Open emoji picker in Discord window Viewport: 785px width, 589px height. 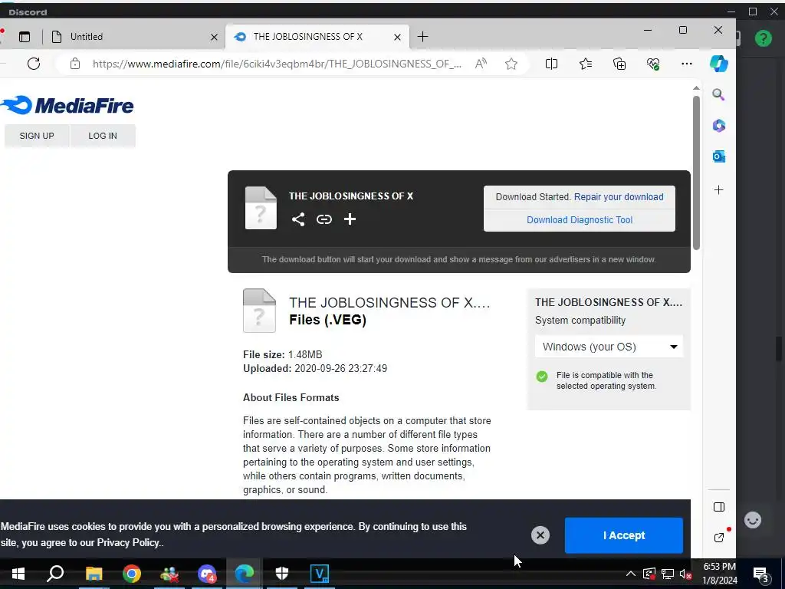753,520
